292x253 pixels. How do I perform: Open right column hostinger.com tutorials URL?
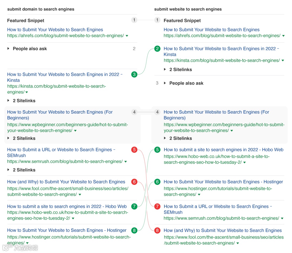point(218,192)
